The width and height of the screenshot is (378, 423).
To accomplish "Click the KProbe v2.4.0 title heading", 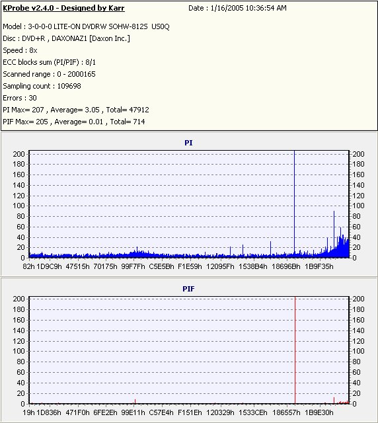I will [x=63, y=8].
